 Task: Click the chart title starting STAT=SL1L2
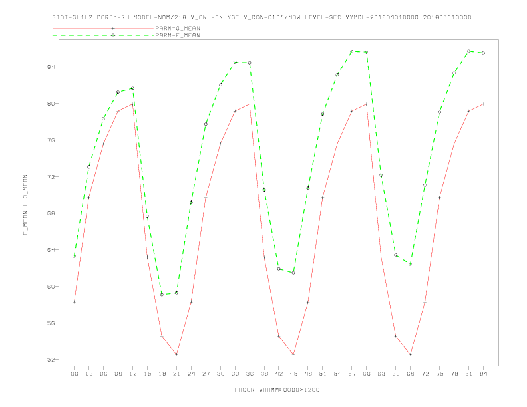point(262,17)
